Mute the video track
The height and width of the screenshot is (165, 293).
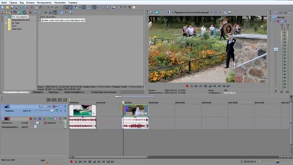coord(60,106)
